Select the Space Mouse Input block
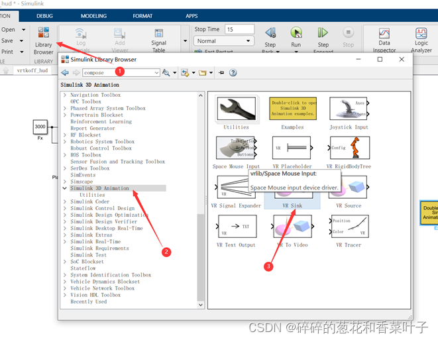Image resolution: width=438 pixels, height=340 pixels. coord(236,148)
